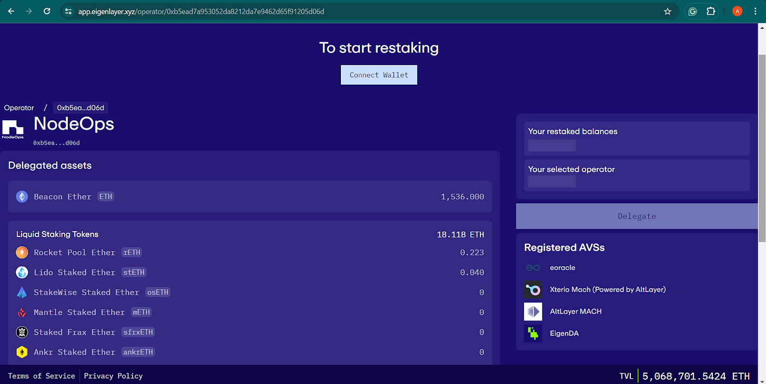766x384 pixels.
Task: Click the Delegated assets heading
Action: tap(50, 165)
